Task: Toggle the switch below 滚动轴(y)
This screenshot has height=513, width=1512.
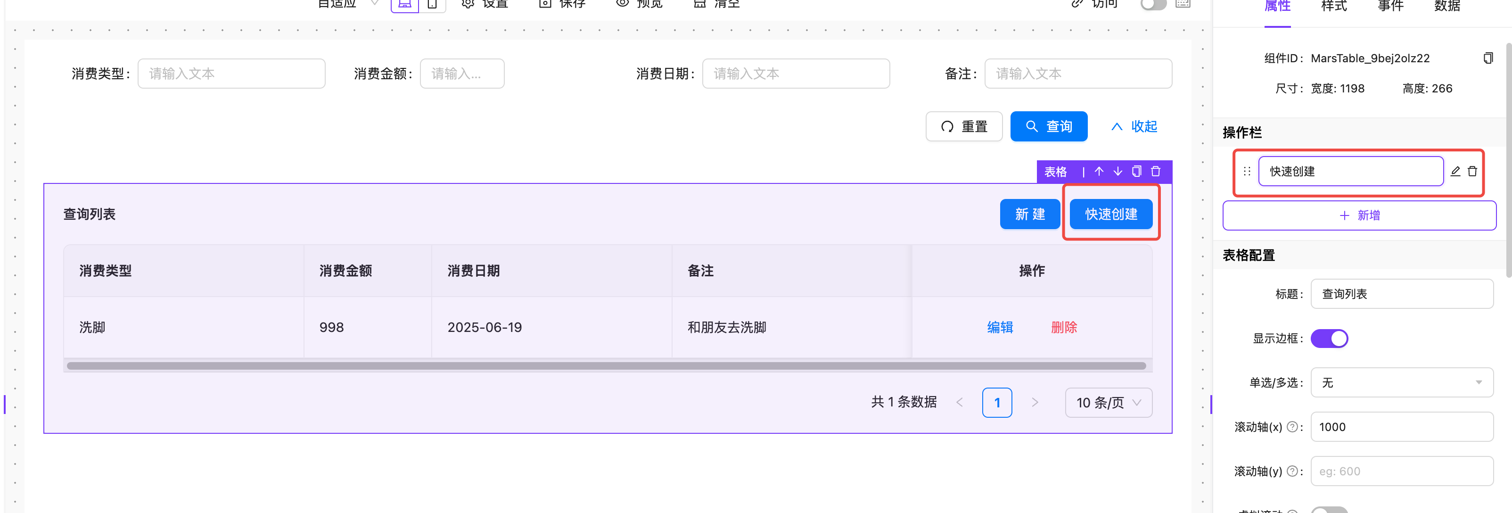Action: 1330,510
